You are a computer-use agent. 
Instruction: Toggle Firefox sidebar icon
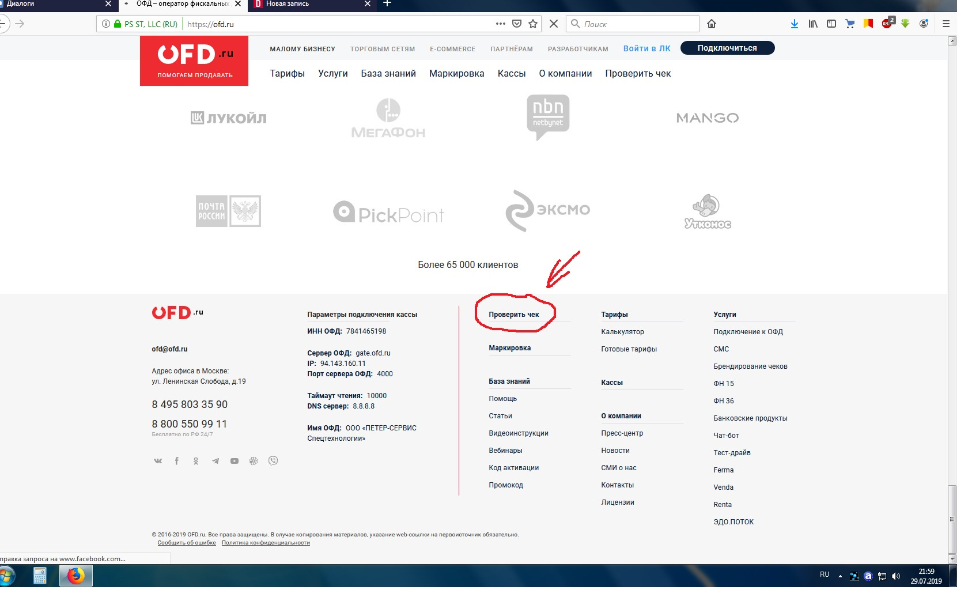(831, 24)
